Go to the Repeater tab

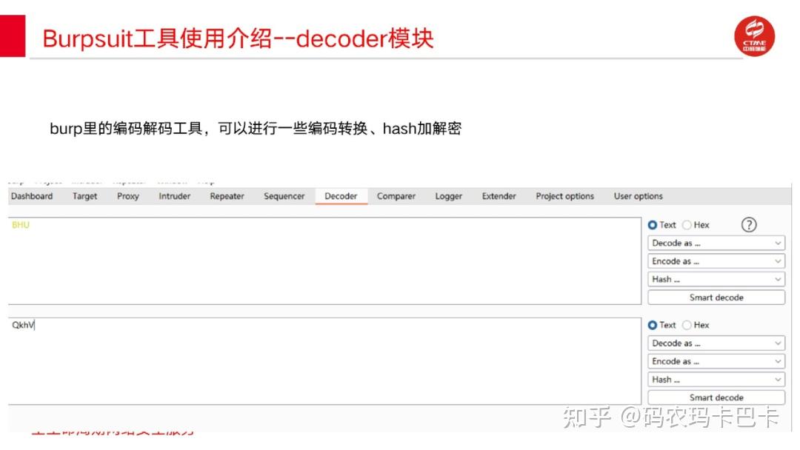point(227,196)
